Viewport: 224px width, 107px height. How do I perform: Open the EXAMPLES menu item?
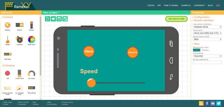pos(186,5)
